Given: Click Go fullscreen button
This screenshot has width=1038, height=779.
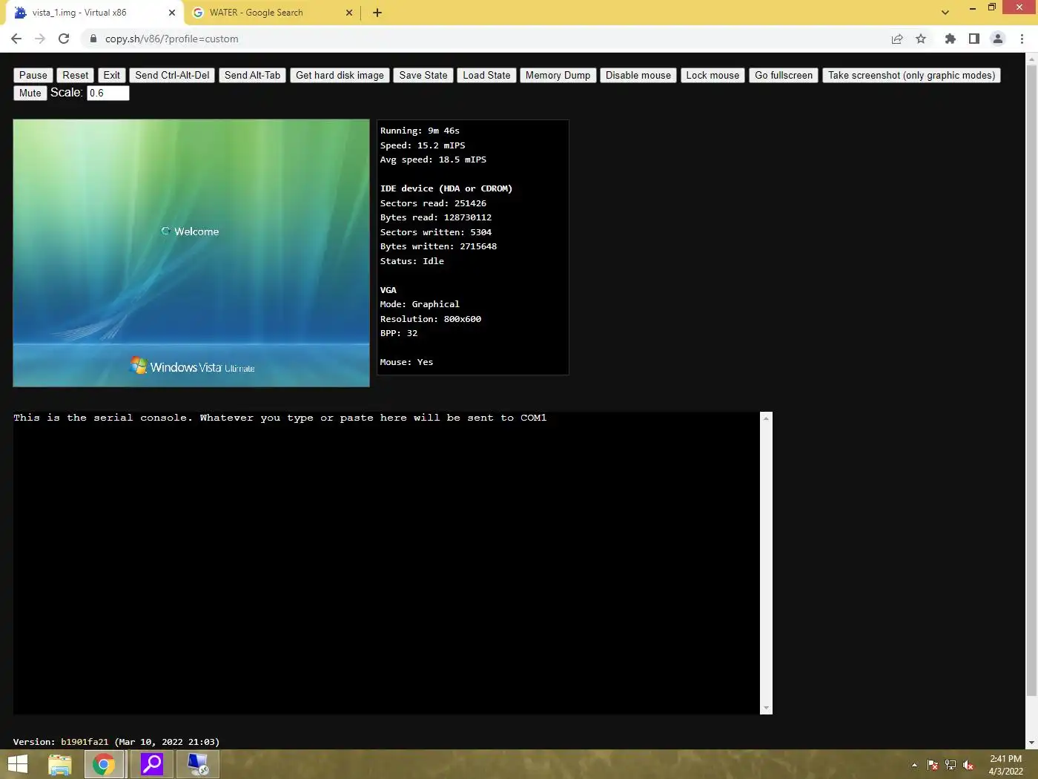Looking at the screenshot, I should 784,75.
